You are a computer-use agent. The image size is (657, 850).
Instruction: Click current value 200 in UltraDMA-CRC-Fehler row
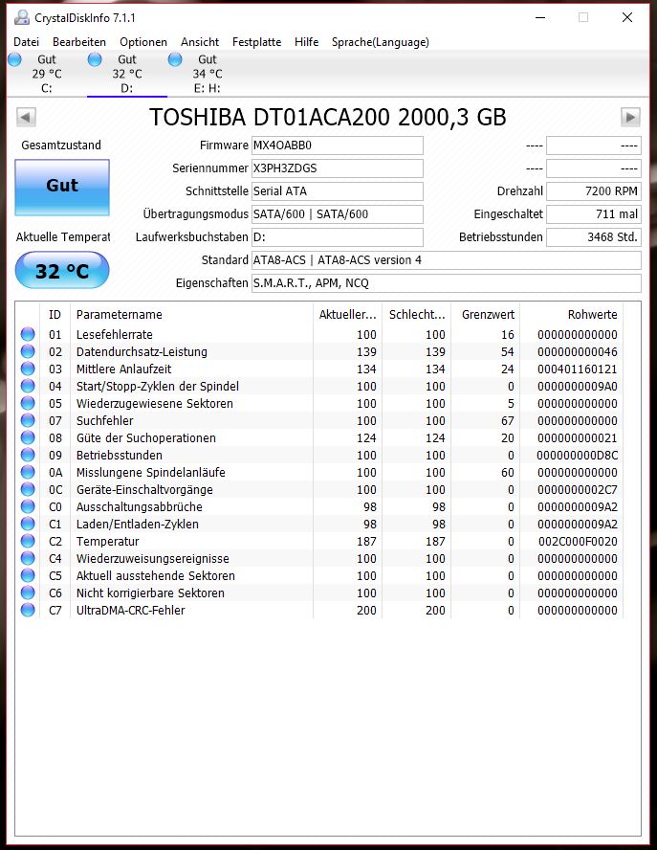pyautogui.click(x=366, y=610)
